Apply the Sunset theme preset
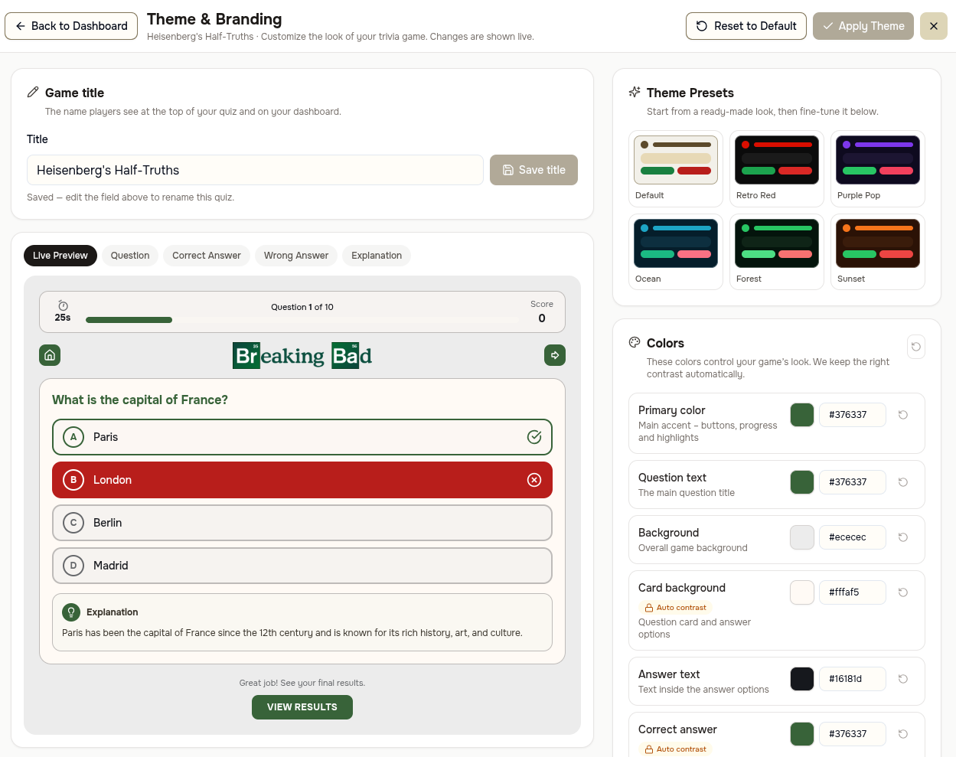The height and width of the screenshot is (757, 956). pyautogui.click(x=878, y=252)
